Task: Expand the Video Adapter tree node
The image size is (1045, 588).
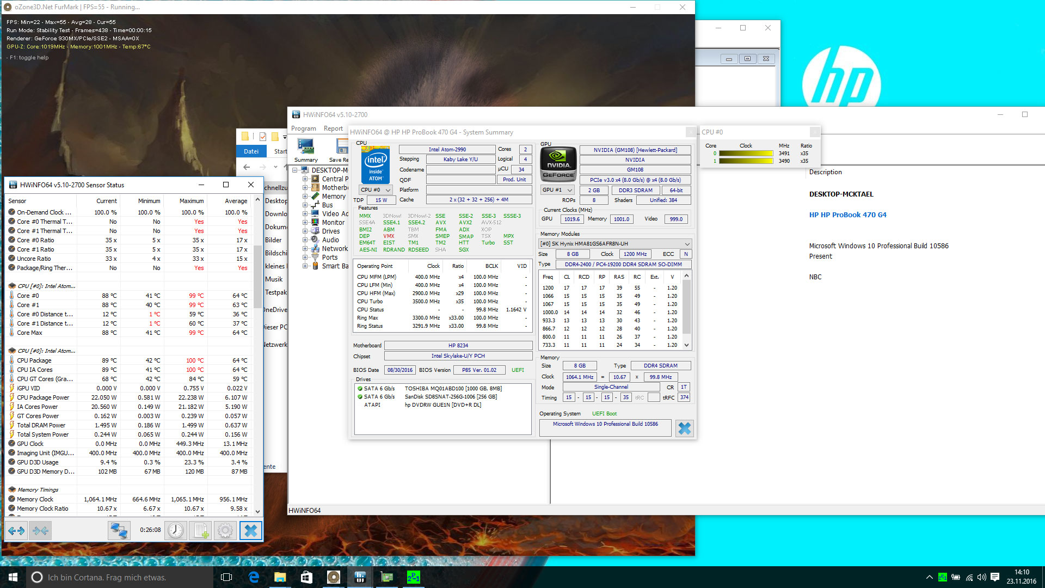Action: point(305,214)
